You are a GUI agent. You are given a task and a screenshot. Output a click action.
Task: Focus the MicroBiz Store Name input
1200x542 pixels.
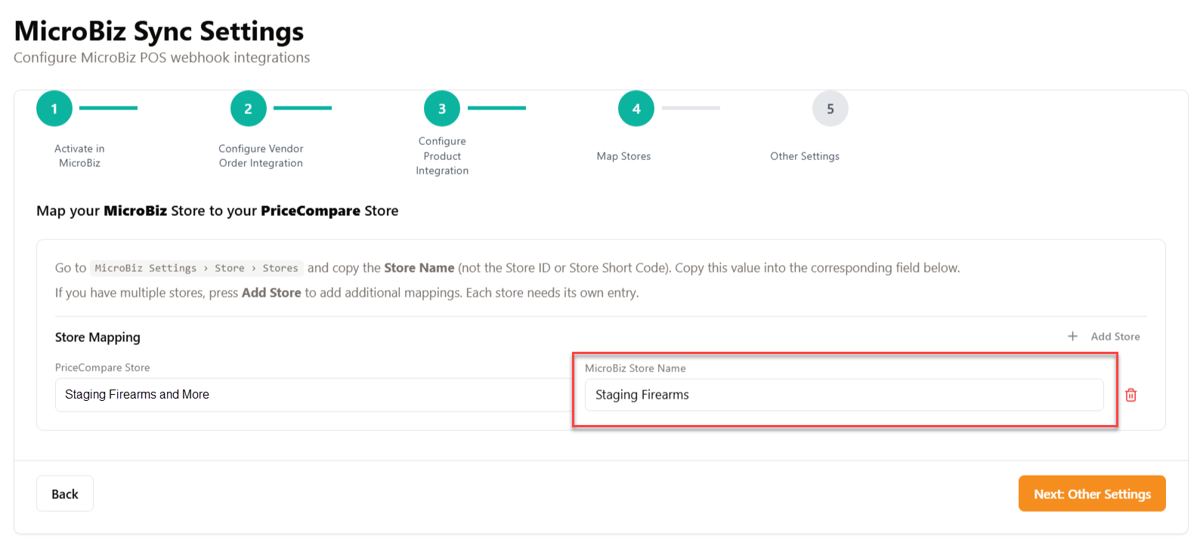pos(844,395)
